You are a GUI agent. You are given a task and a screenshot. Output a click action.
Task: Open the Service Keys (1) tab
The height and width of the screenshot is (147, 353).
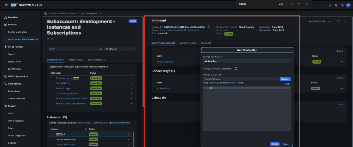point(188,43)
